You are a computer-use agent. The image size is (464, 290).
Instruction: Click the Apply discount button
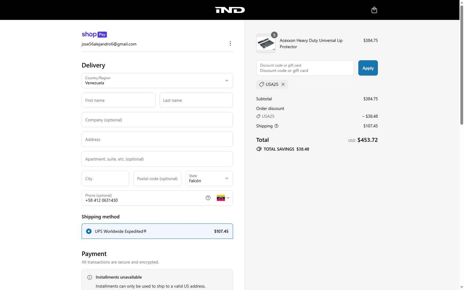(368, 68)
